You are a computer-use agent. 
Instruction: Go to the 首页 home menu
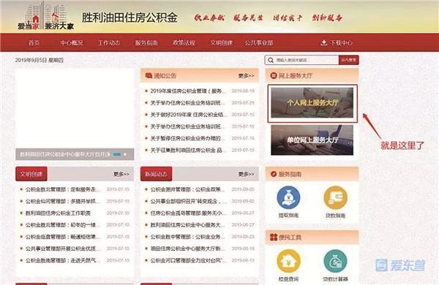click(34, 43)
